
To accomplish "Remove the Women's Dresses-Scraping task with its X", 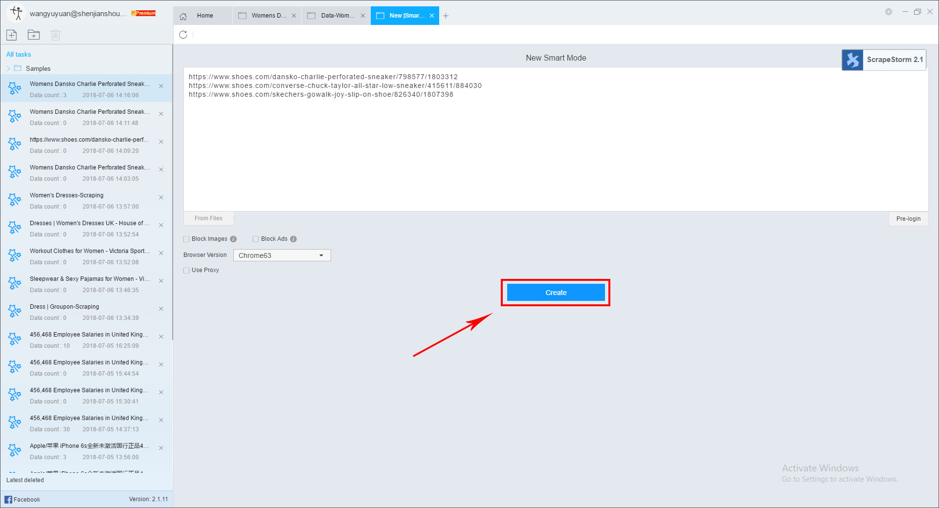I will pos(161,197).
